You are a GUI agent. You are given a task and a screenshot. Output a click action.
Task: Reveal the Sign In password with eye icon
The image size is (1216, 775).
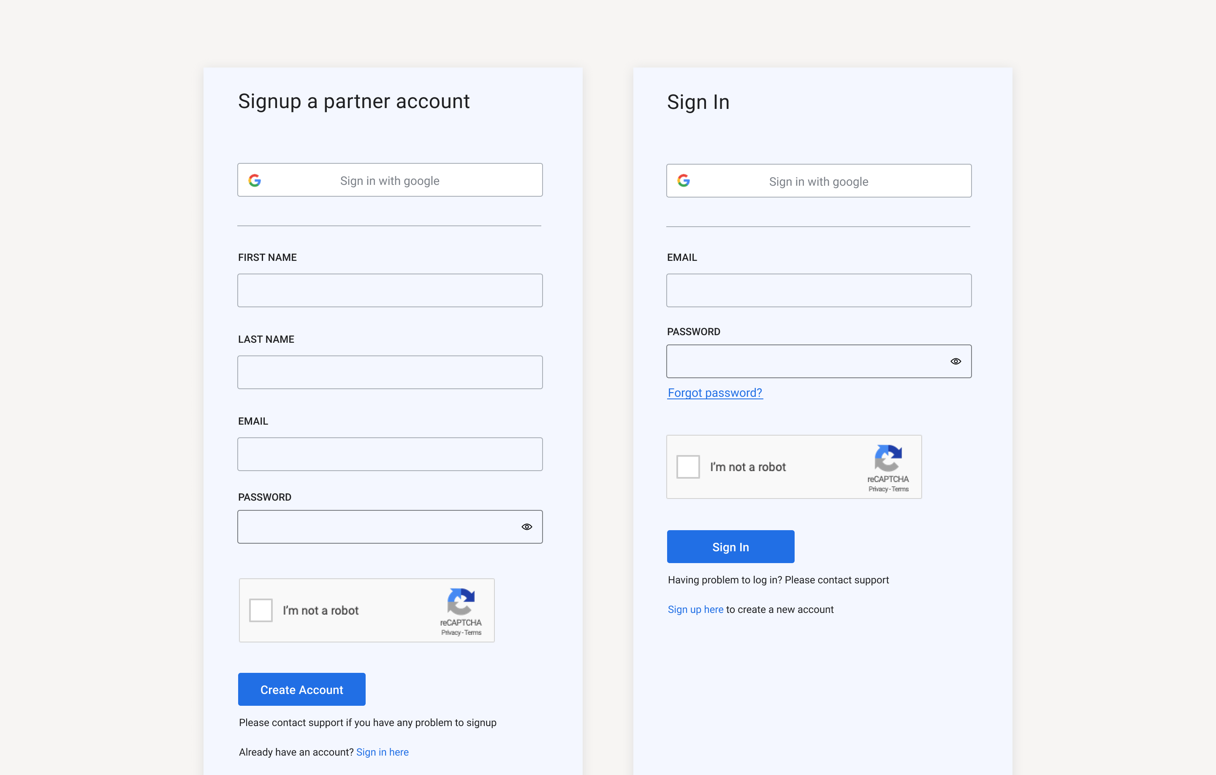[x=955, y=361]
